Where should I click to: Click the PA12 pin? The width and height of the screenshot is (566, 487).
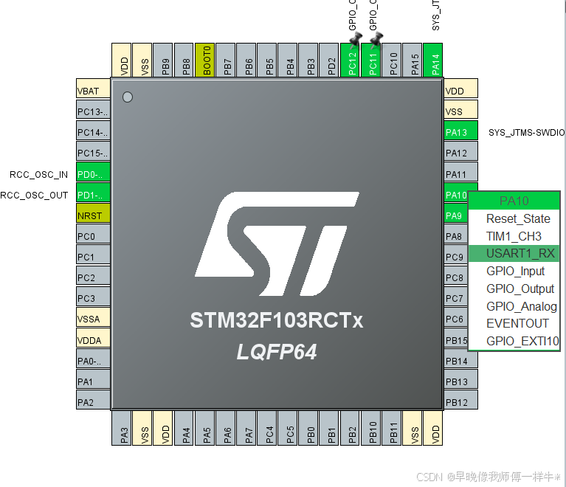pos(461,151)
